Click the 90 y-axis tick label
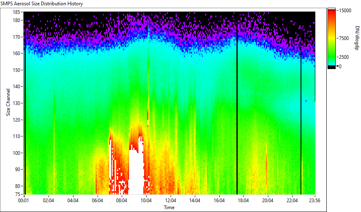The height and width of the screenshot is (212, 361). (18, 170)
